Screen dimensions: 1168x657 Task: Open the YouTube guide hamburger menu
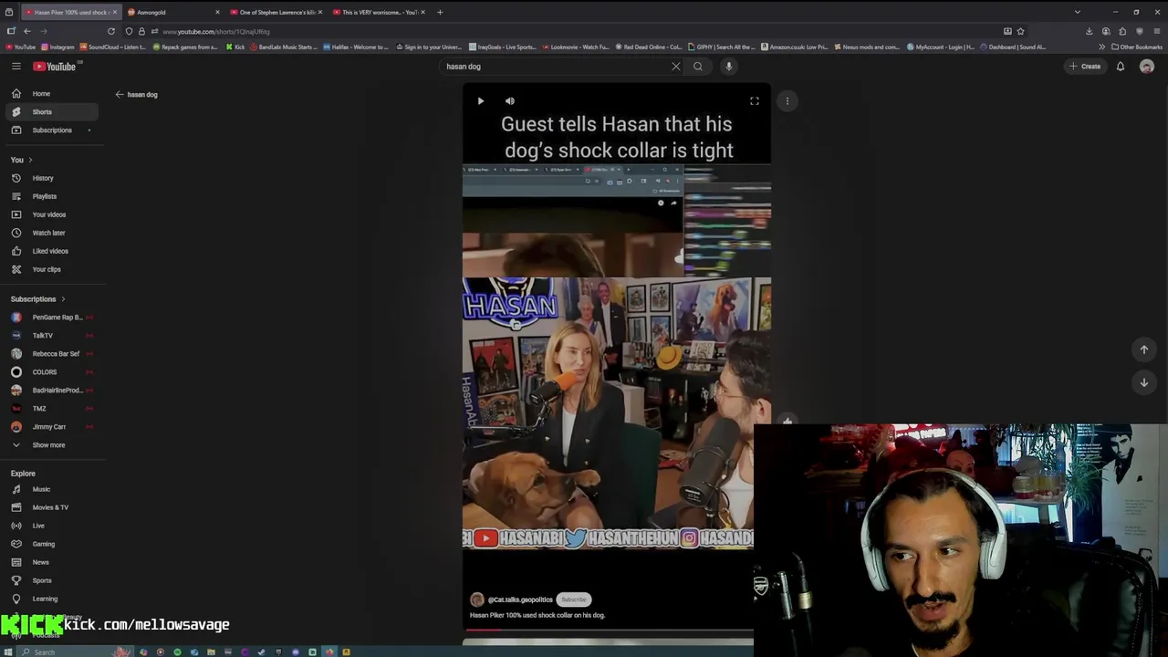[x=16, y=66]
